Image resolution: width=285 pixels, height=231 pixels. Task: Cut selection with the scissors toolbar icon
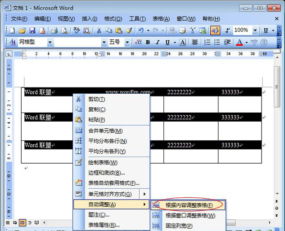[x=99, y=31]
